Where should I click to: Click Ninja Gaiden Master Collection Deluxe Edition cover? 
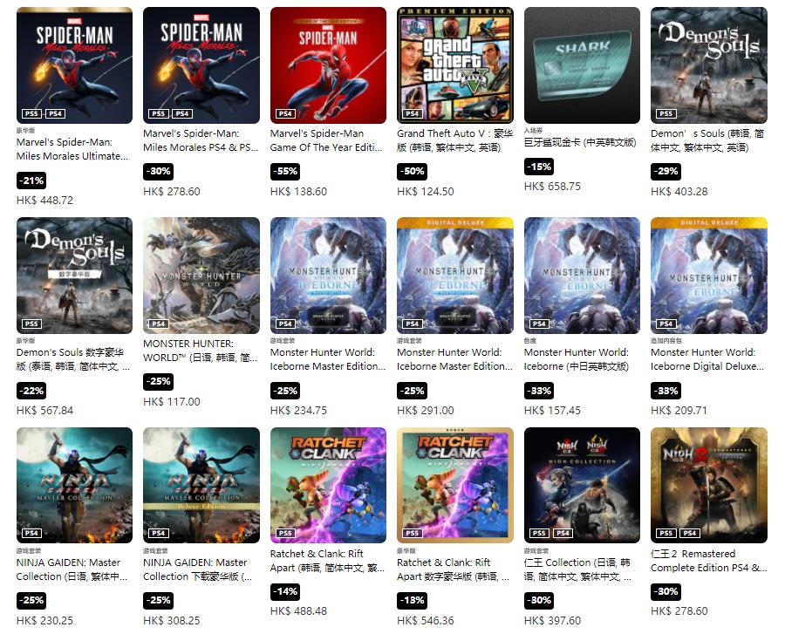(201, 485)
